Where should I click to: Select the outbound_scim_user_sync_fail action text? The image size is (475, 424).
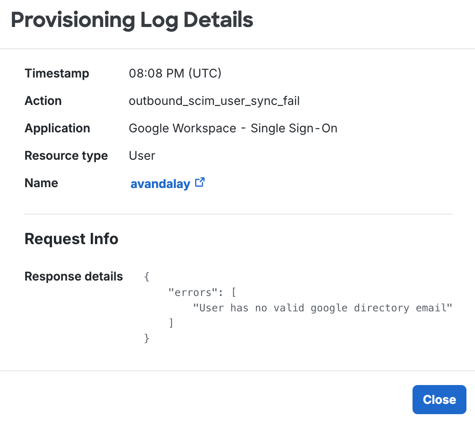tap(214, 101)
